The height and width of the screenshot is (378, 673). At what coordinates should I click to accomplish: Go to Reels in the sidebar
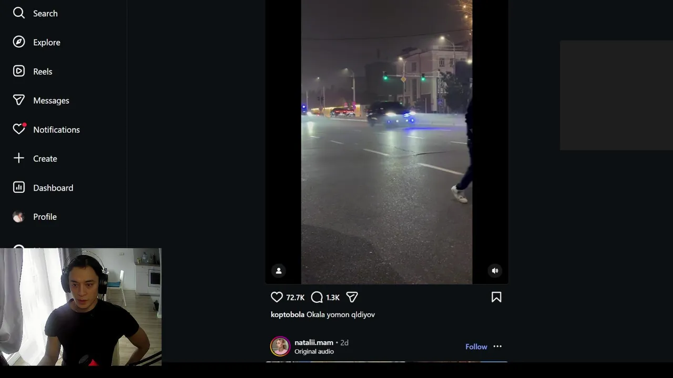pyautogui.click(x=33, y=71)
